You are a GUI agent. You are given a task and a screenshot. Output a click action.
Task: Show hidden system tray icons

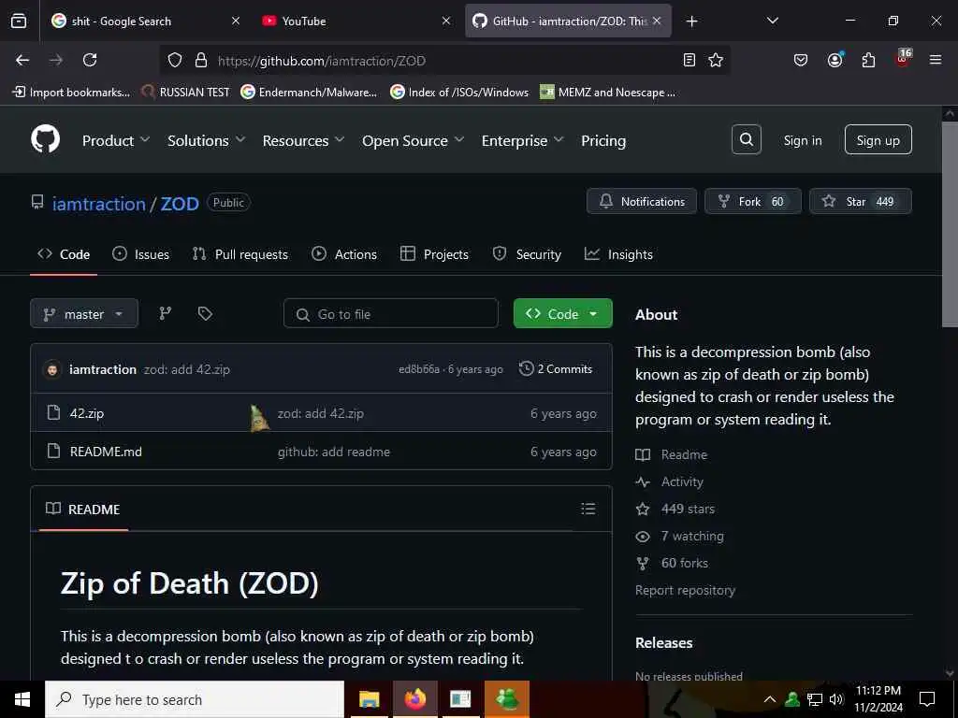pyautogui.click(x=770, y=699)
